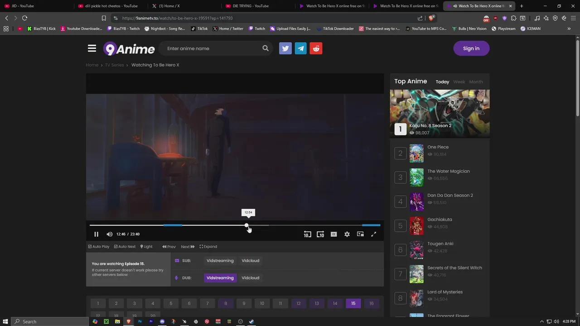
Task: Open Dan Da Dan Season 2 entry
Action: click(x=450, y=196)
